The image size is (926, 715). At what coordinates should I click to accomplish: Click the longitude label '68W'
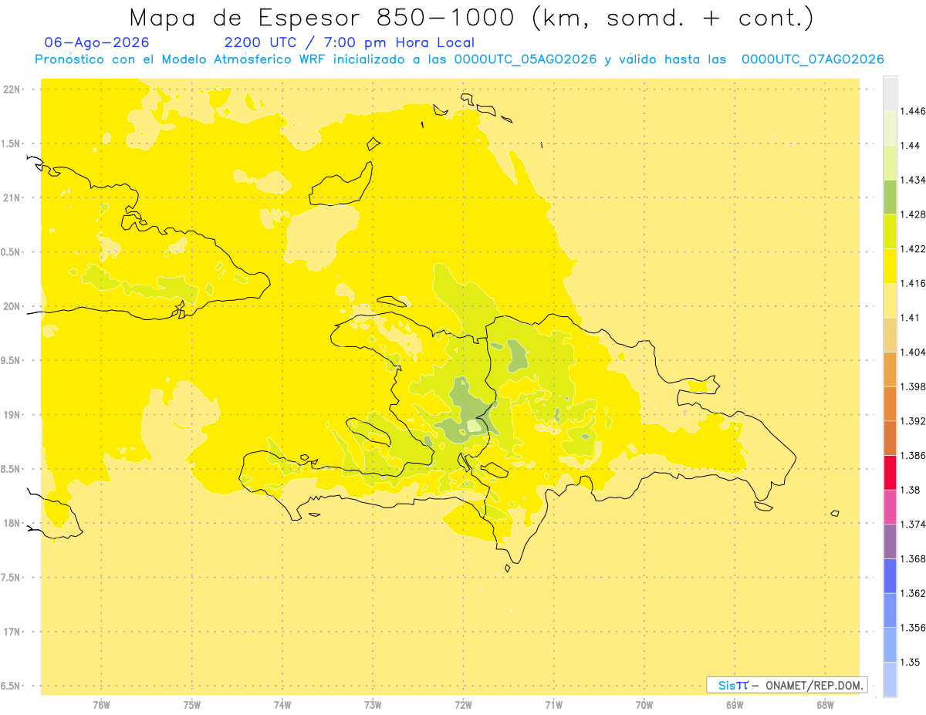pyautogui.click(x=825, y=704)
